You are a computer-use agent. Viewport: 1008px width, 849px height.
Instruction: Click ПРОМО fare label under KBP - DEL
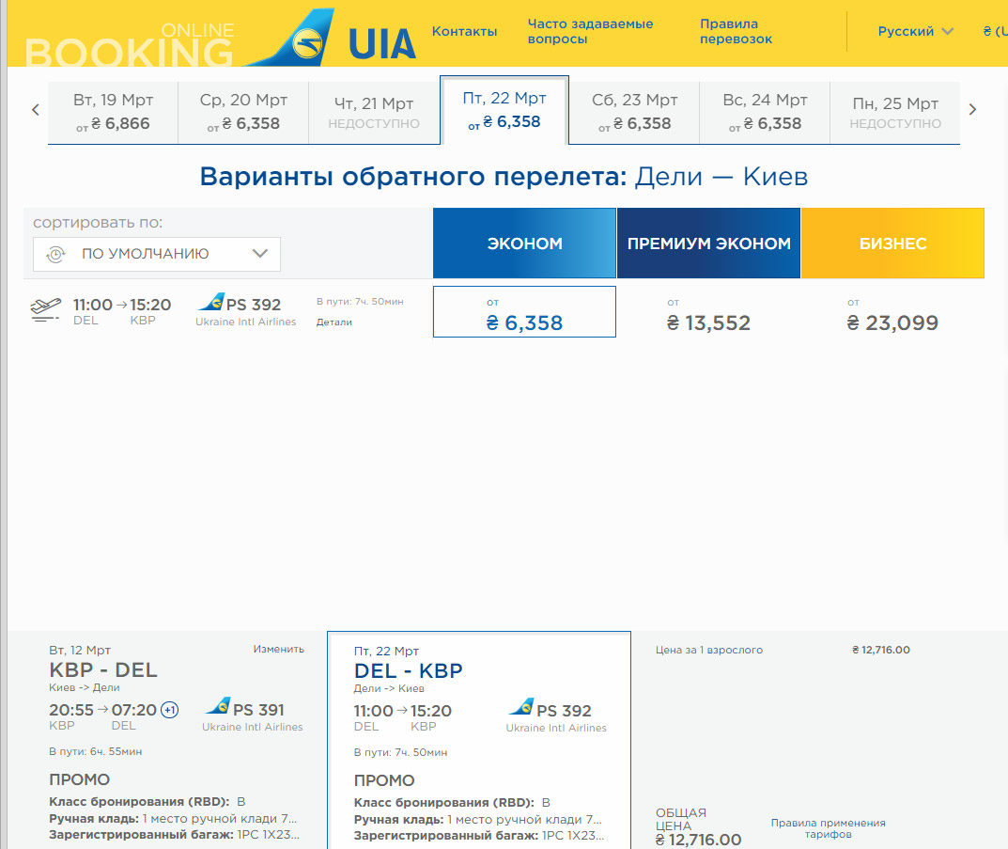(x=80, y=779)
